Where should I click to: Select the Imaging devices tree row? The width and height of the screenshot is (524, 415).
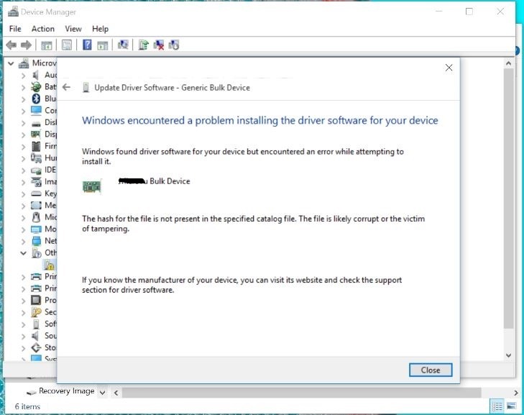(x=44, y=181)
